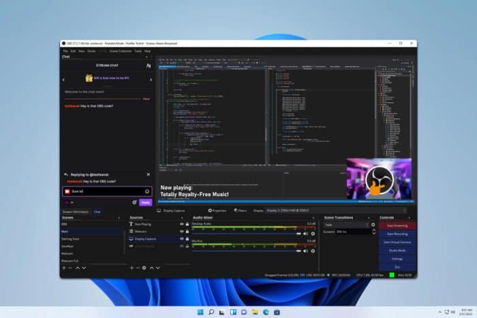Open File Explorer from taskbar

click(255, 313)
